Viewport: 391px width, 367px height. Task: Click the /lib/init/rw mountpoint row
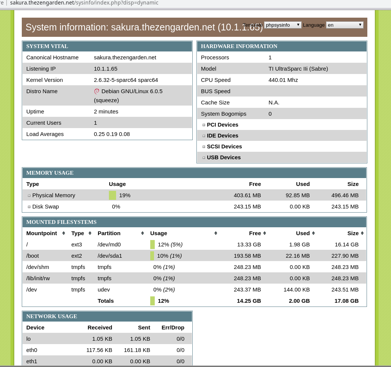click(x=194, y=278)
